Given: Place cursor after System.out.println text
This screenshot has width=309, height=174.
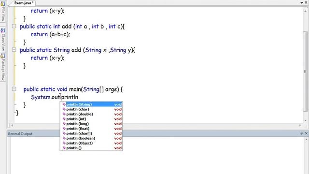Looking at the screenshot, I should [x=79, y=97].
